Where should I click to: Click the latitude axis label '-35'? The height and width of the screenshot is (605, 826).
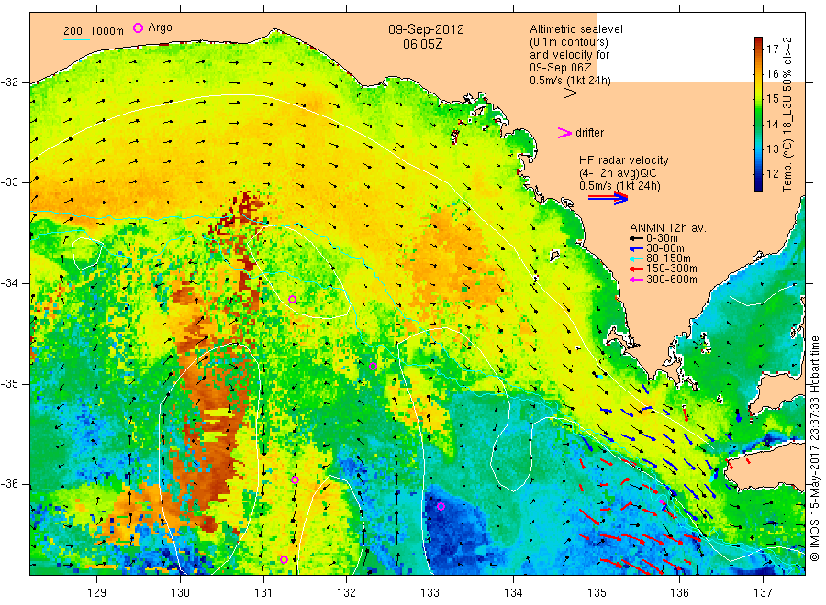pyautogui.click(x=10, y=384)
